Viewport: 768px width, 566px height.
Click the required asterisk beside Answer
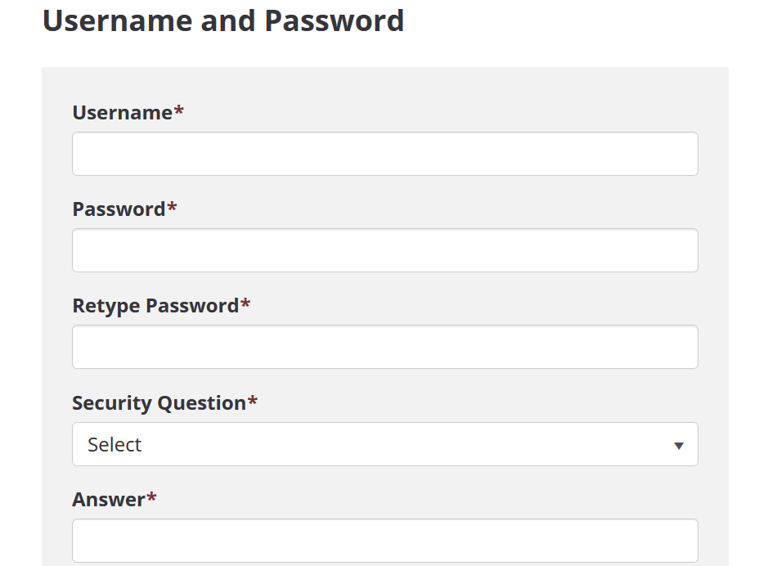click(x=151, y=496)
